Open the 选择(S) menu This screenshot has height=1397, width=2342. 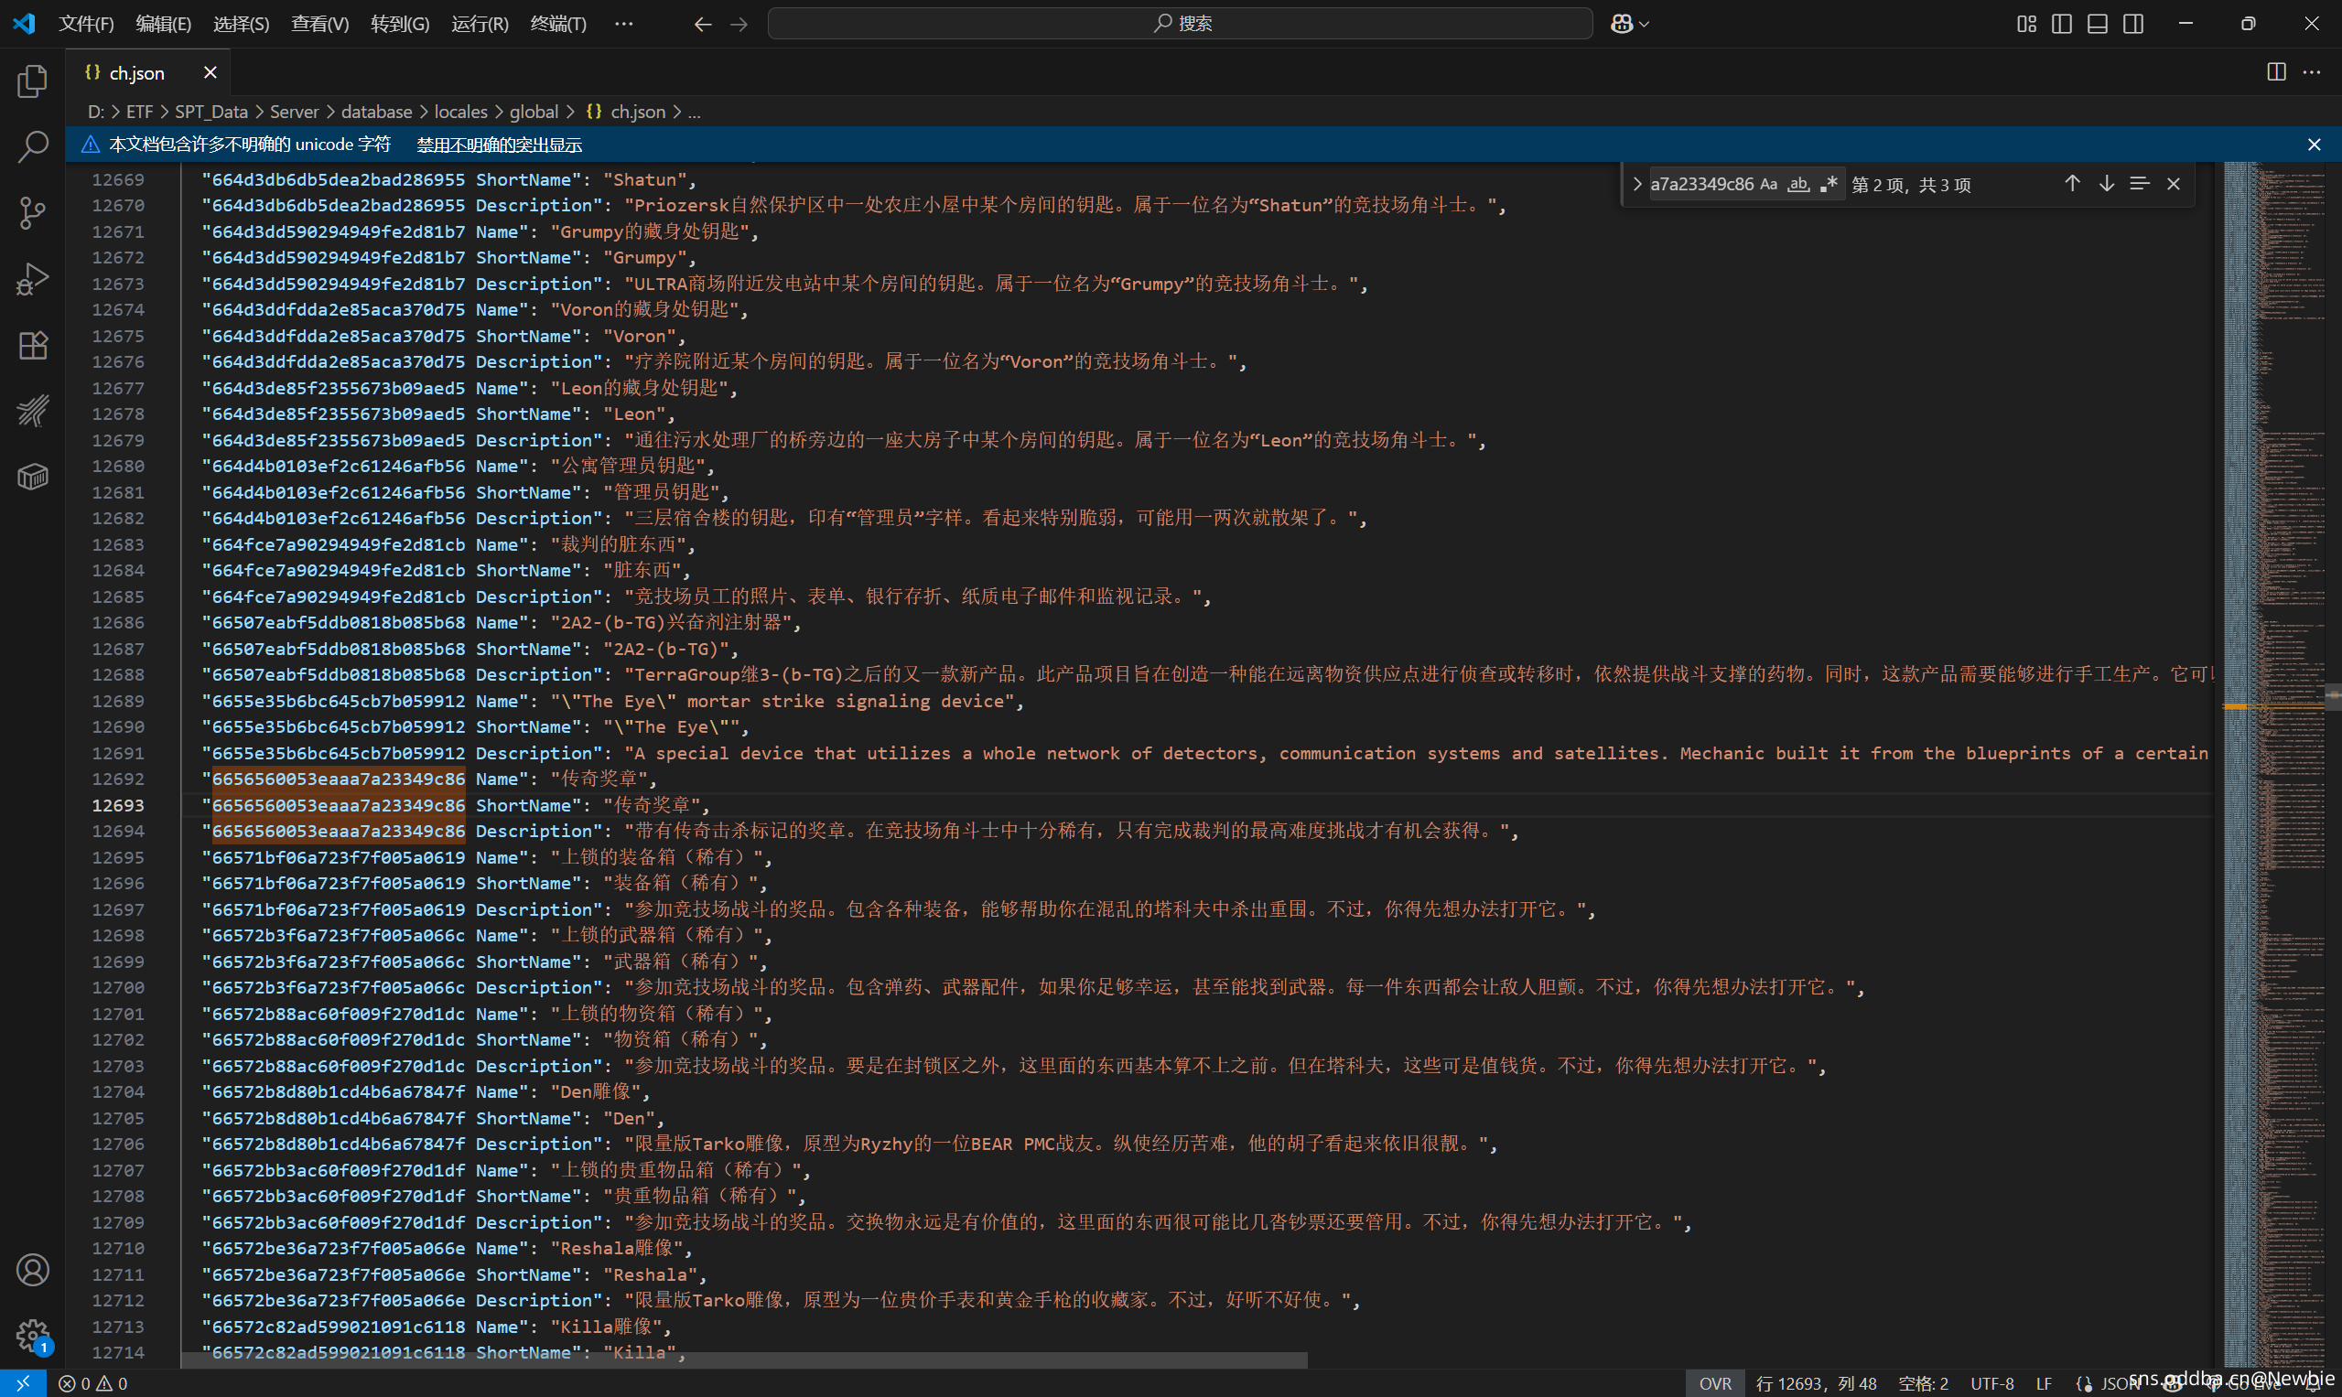(241, 24)
